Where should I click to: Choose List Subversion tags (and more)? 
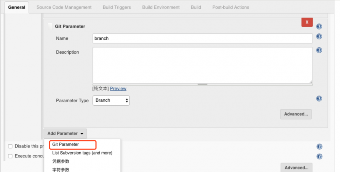pyautogui.click(x=82, y=153)
